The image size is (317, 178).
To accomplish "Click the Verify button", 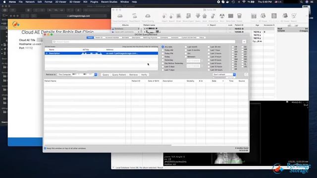I will (x=144, y=75).
